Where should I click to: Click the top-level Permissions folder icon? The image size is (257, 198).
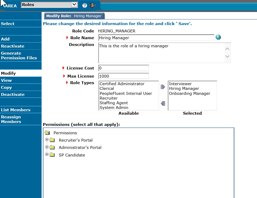(x=47, y=132)
